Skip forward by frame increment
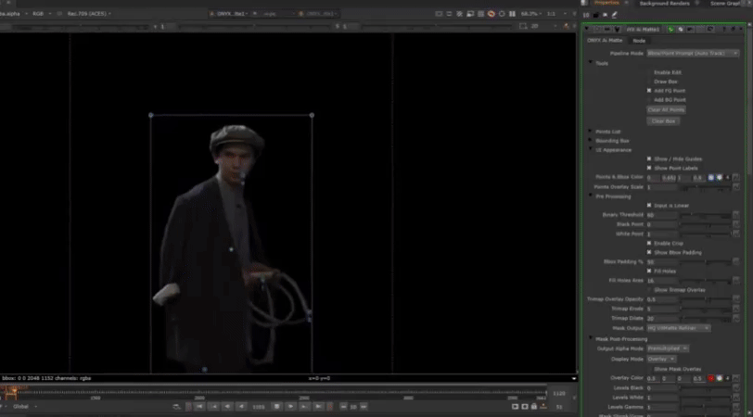Image resolution: width=753 pixels, height=417 pixels. click(x=364, y=407)
